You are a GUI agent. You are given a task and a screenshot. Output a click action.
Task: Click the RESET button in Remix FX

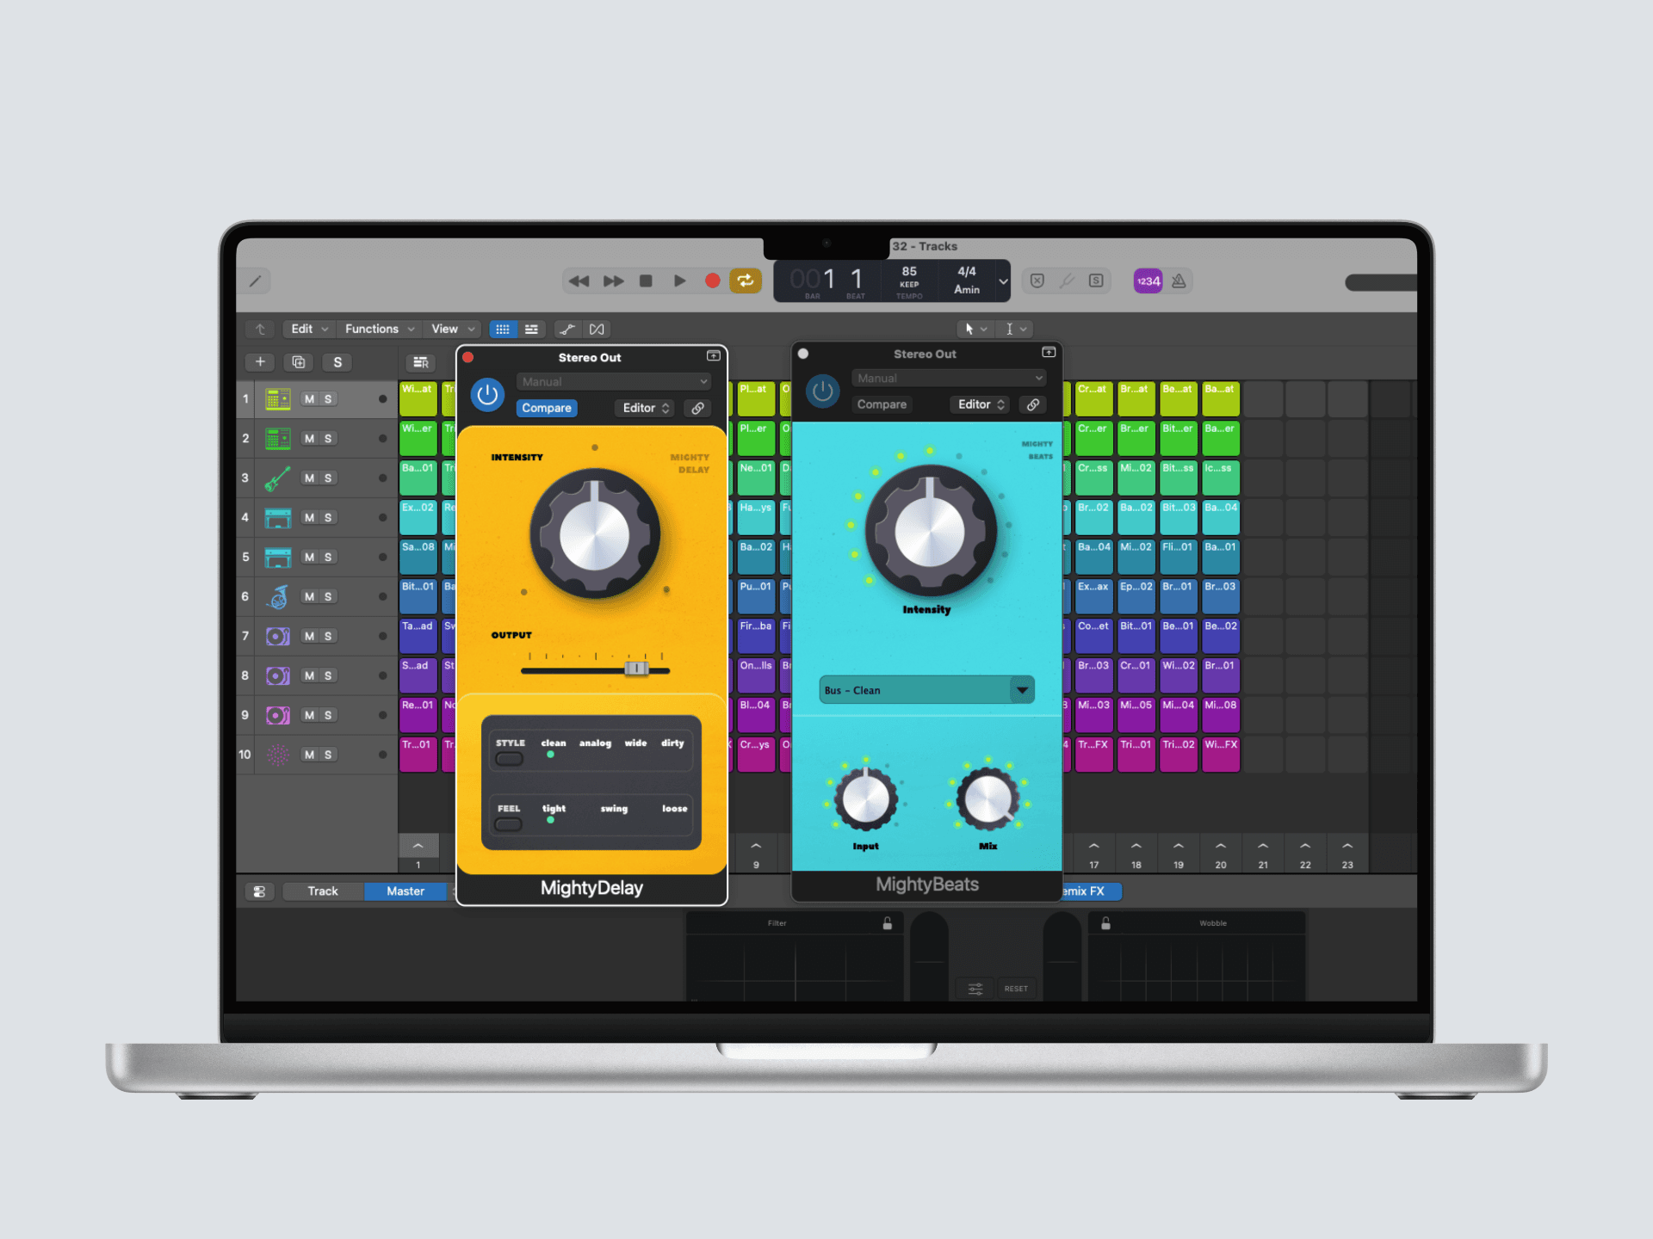(1016, 989)
